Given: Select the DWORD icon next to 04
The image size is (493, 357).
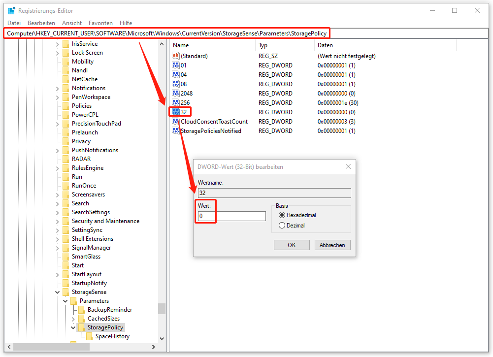Looking at the screenshot, I should tap(175, 74).
